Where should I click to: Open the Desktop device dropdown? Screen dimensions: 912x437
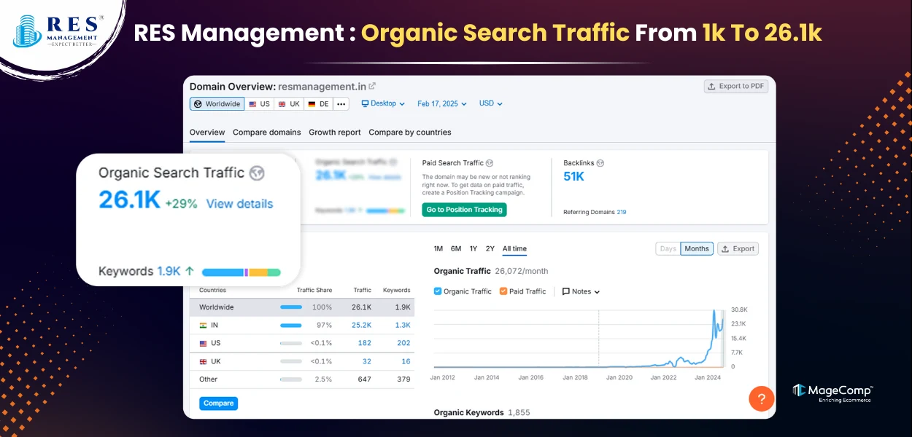[x=384, y=103]
